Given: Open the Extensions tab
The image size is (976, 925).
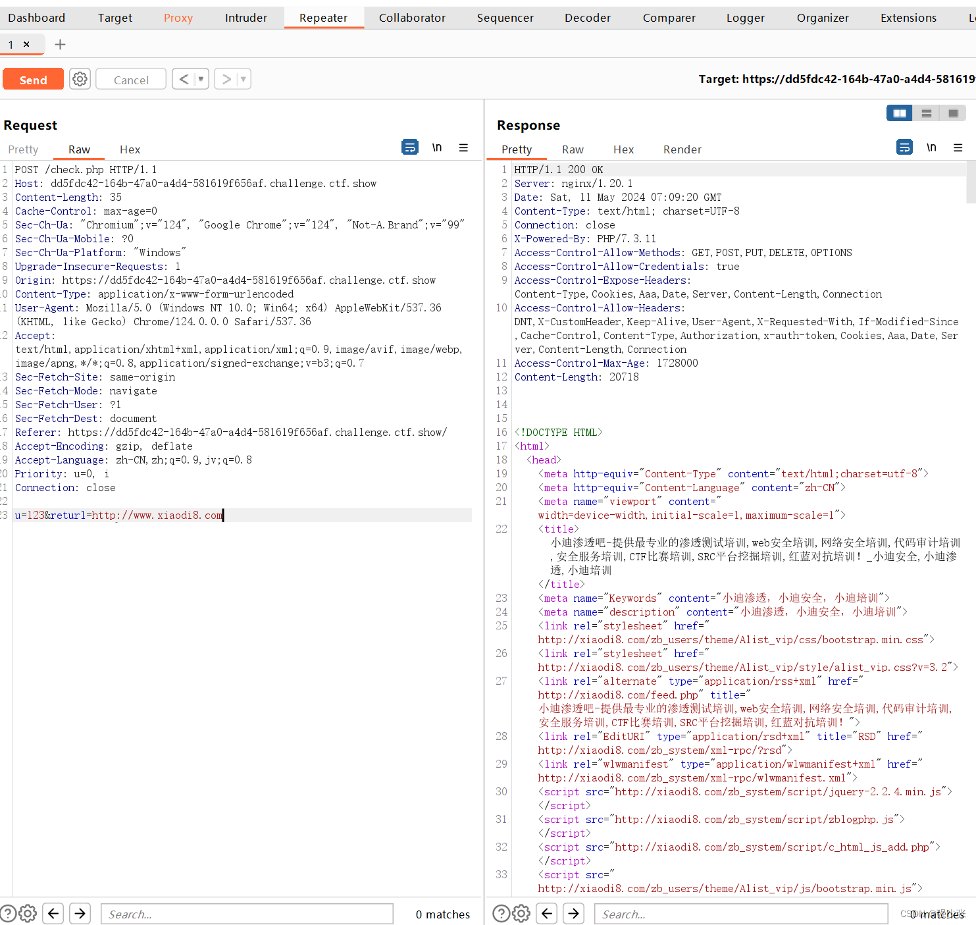Looking at the screenshot, I should pyautogui.click(x=909, y=18).
